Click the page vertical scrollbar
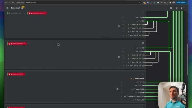Viewport: 192px width, 108px height. pyautogui.click(x=187, y=59)
